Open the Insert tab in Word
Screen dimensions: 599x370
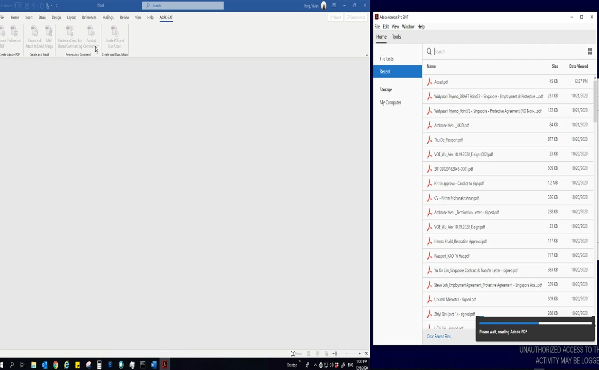(x=29, y=17)
